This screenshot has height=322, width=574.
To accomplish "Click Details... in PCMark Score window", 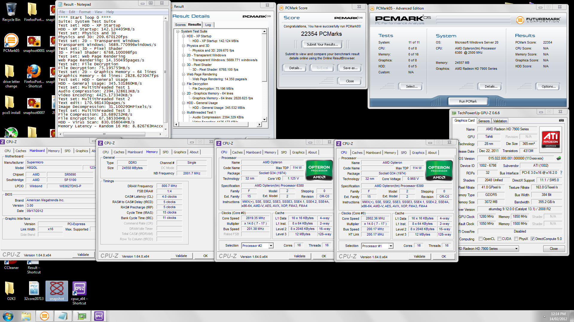I will [295, 68].
